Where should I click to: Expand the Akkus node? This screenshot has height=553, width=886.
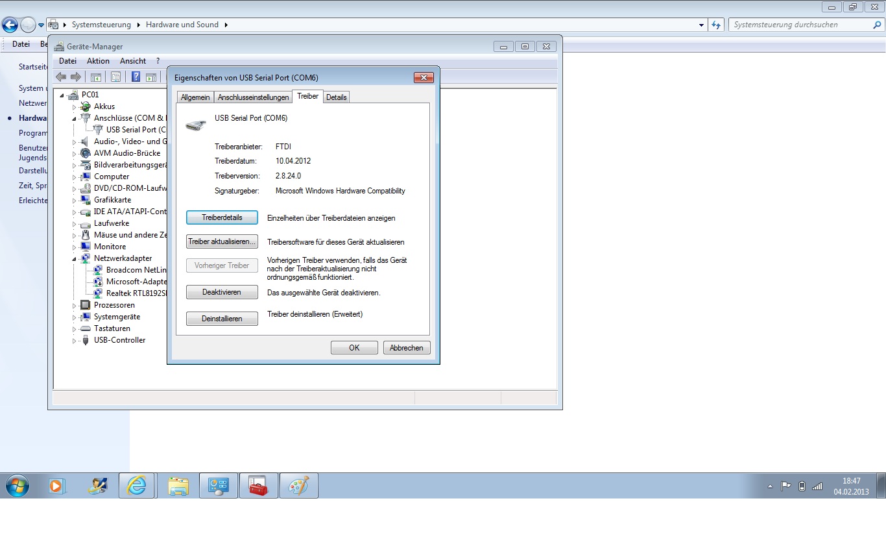coord(74,106)
